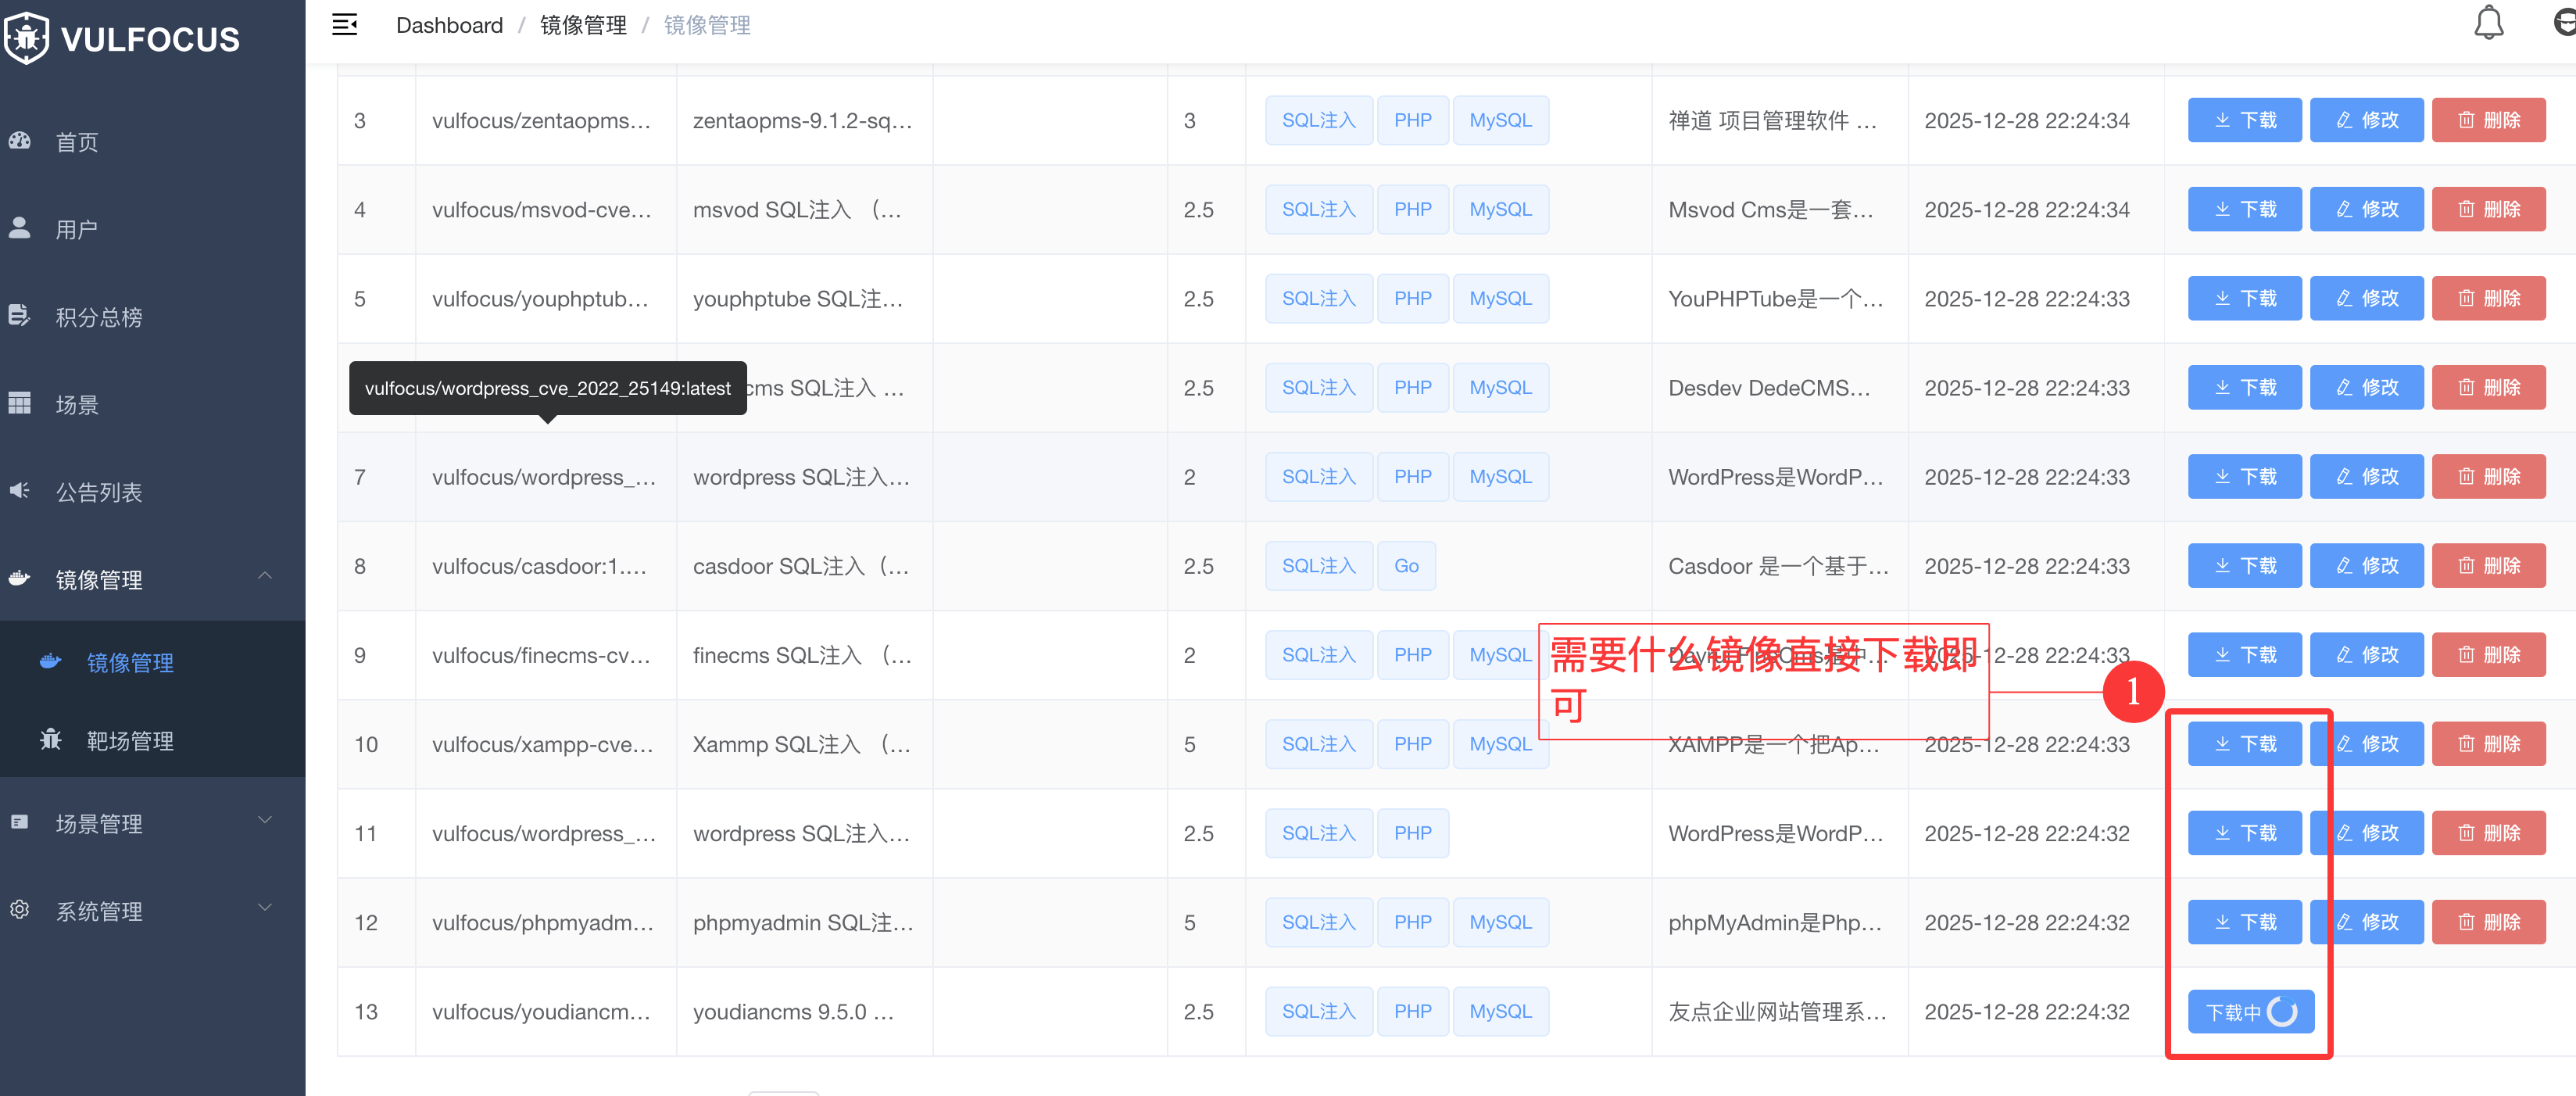Click 修改 for the casdoor row
2576x1096 pixels.
click(x=2366, y=566)
